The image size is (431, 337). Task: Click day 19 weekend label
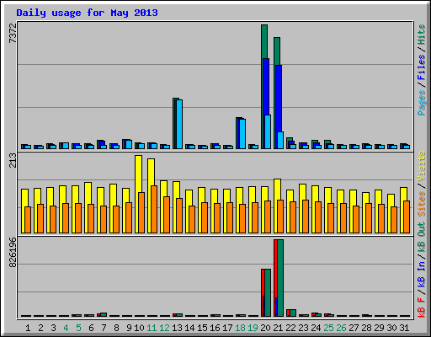(253, 328)
